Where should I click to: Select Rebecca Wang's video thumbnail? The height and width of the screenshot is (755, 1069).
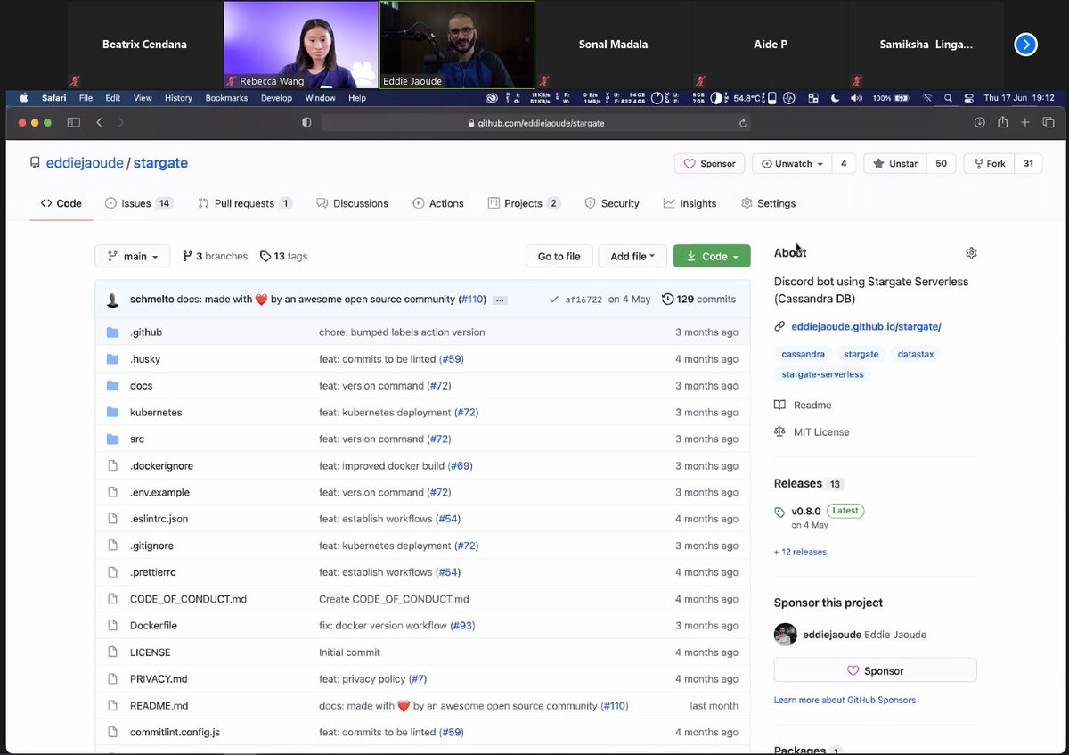300,45
